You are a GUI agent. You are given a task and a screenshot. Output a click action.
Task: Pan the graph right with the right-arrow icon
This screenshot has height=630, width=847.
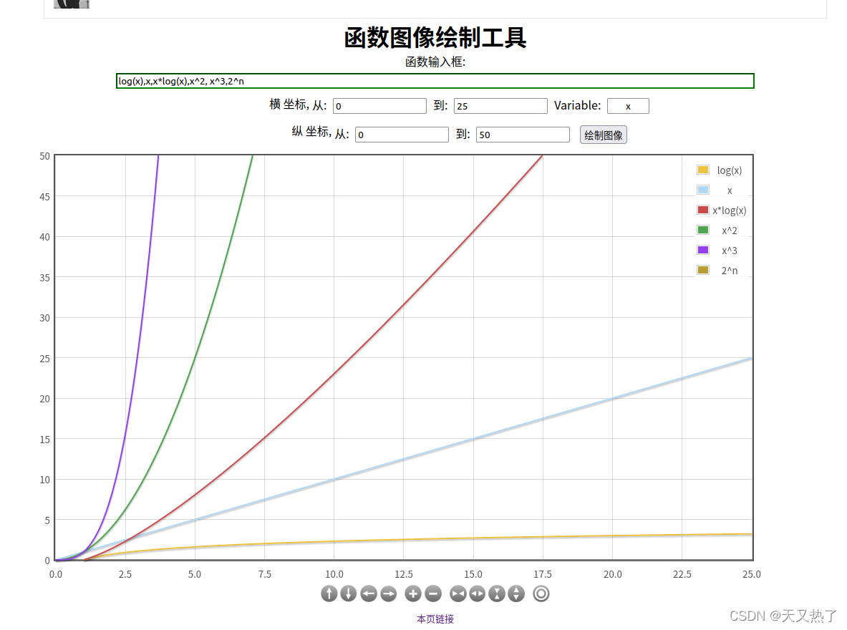point(388,593)
